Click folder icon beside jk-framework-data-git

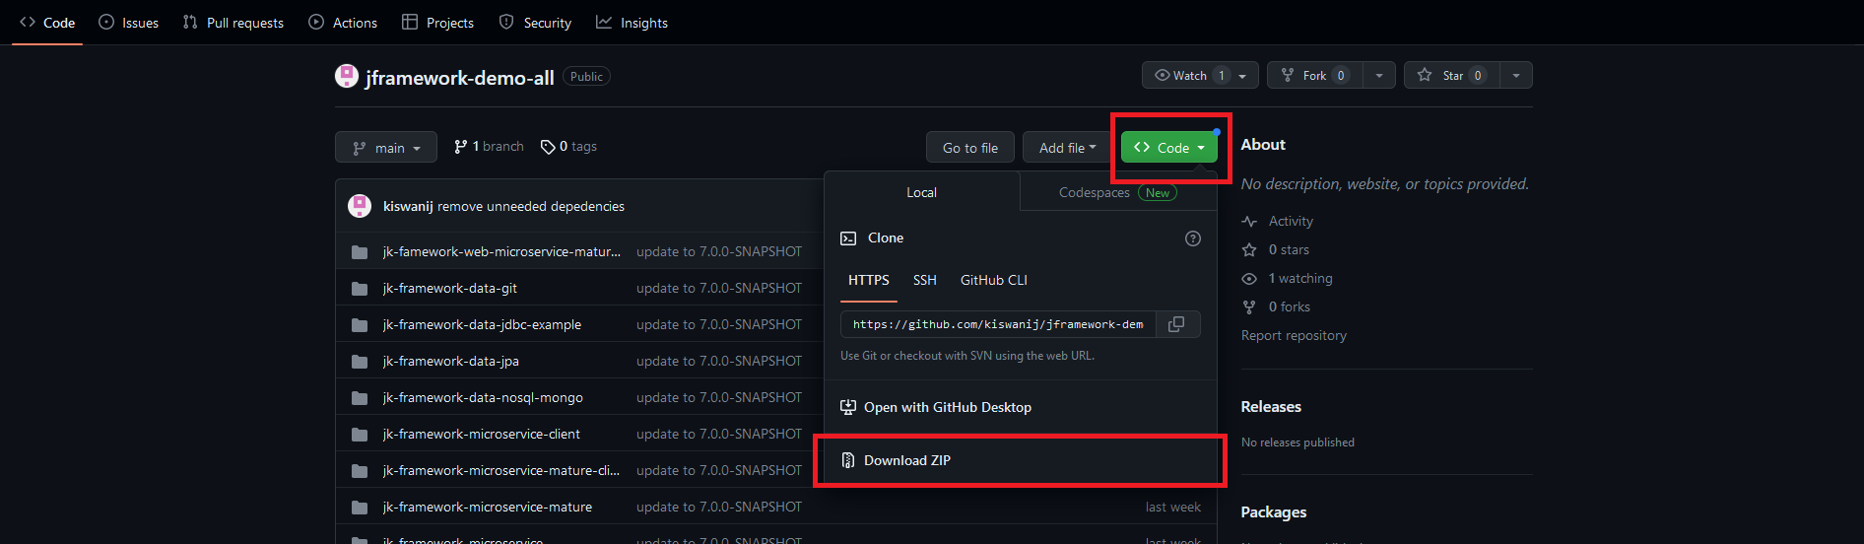click(360, 289)
